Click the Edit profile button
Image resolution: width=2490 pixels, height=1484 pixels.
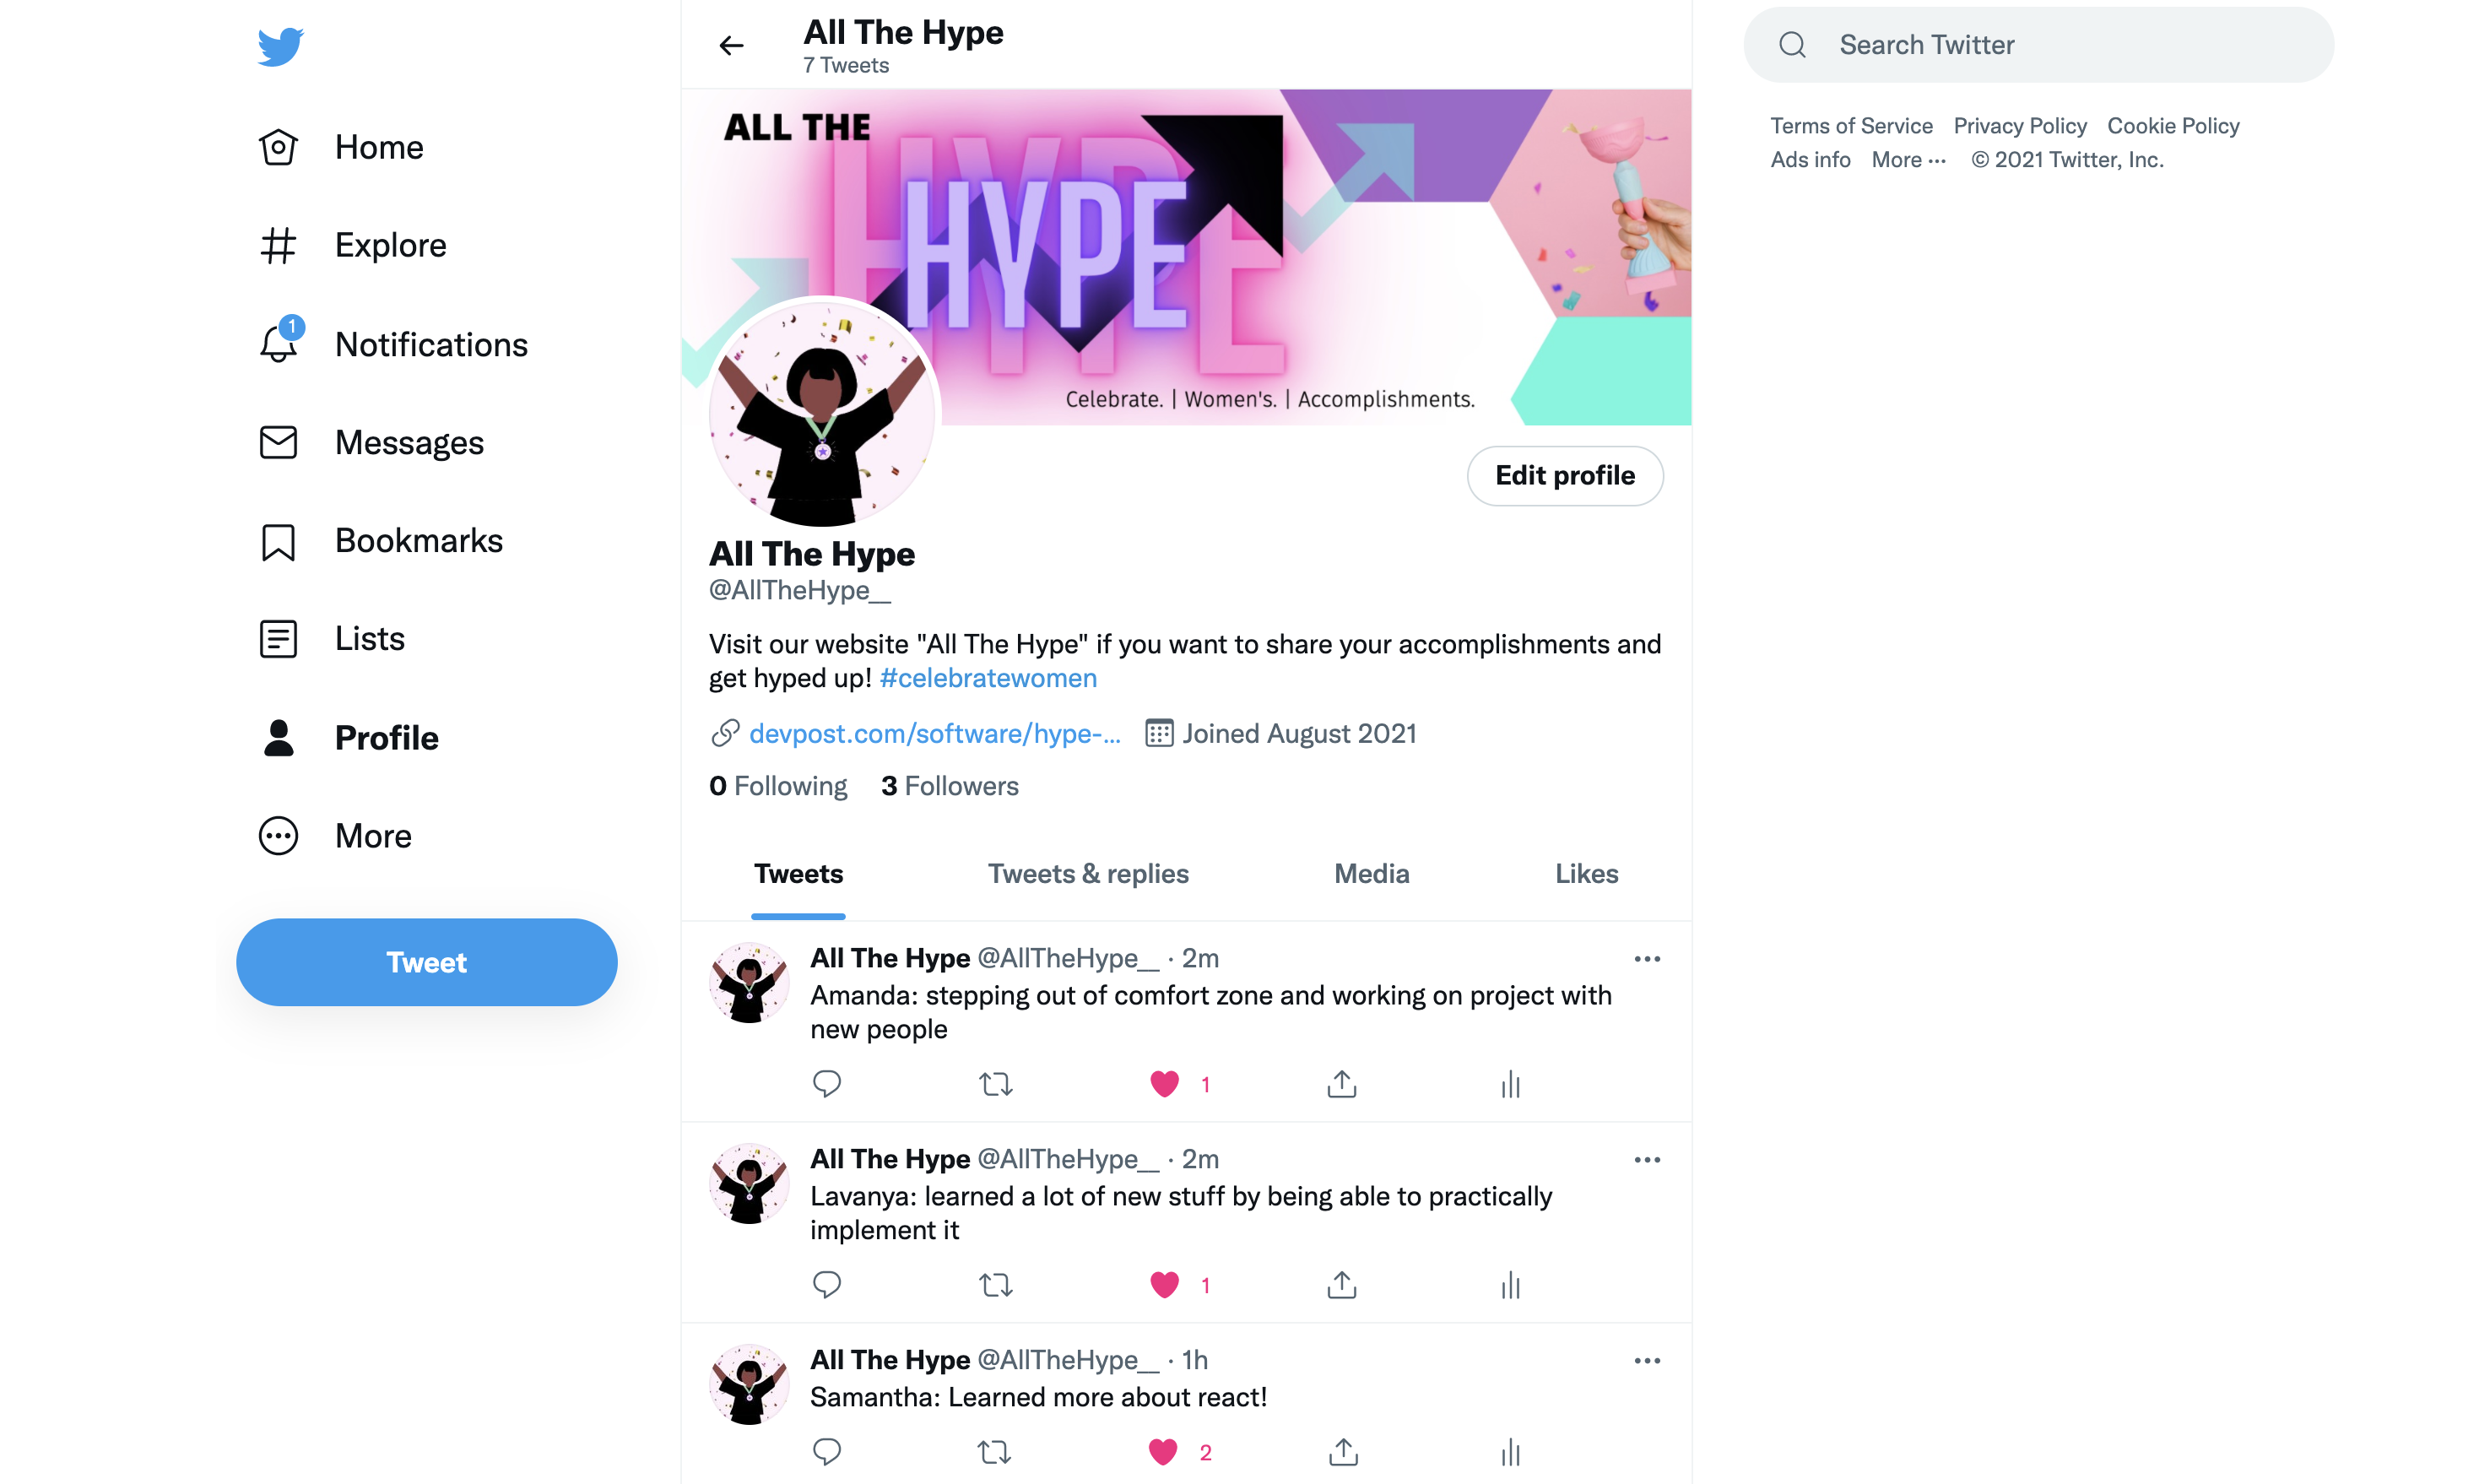tap(1564, 476)
